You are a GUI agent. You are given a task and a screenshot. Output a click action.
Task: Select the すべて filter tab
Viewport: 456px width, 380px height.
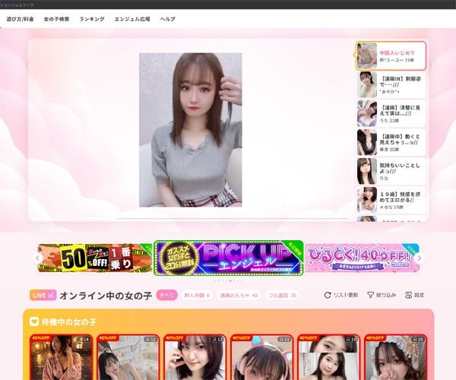coord(167,295)
